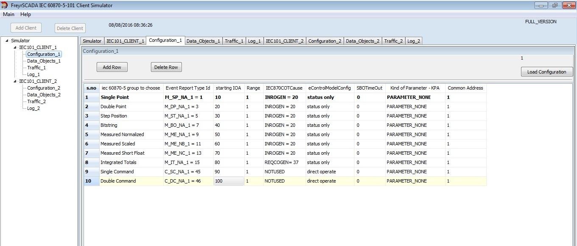Collapse the IEC101_CLIENT_2 tree node
The image size is (577, 246).
click(x=15, y=81)
